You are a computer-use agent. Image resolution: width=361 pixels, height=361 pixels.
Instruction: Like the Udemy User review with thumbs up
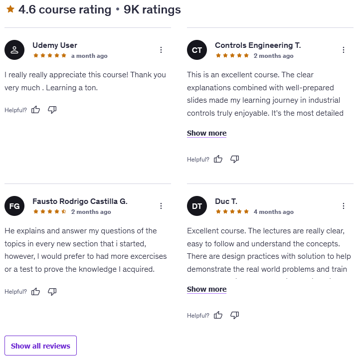point(36,110)
